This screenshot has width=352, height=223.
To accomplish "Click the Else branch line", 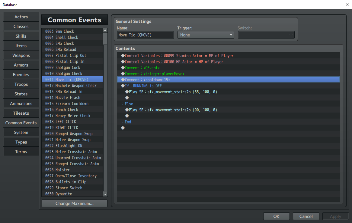I will click(x=229, y=104).
